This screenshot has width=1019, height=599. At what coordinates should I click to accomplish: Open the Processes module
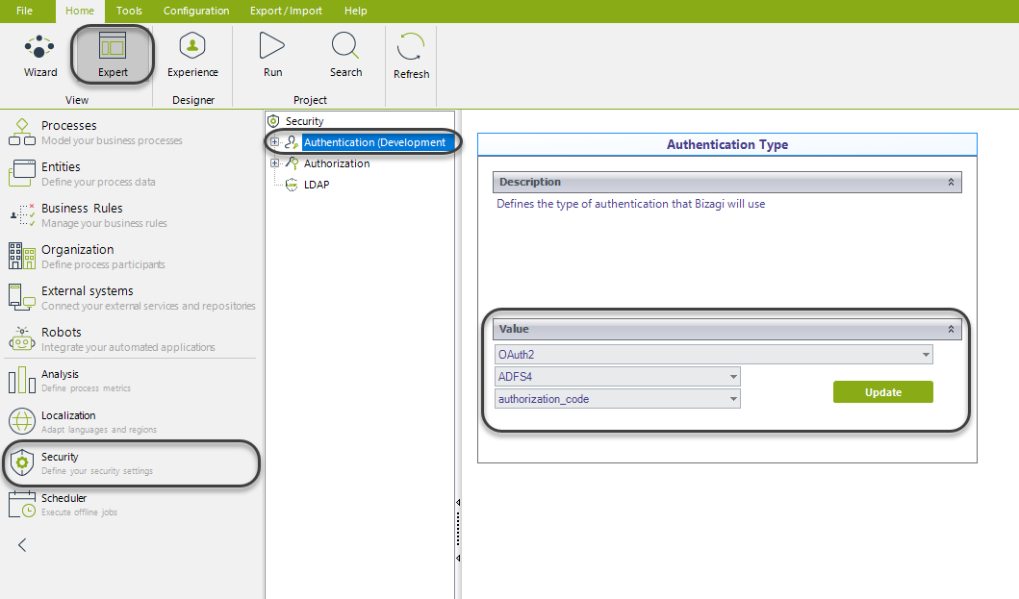click(x=130, y=133)
